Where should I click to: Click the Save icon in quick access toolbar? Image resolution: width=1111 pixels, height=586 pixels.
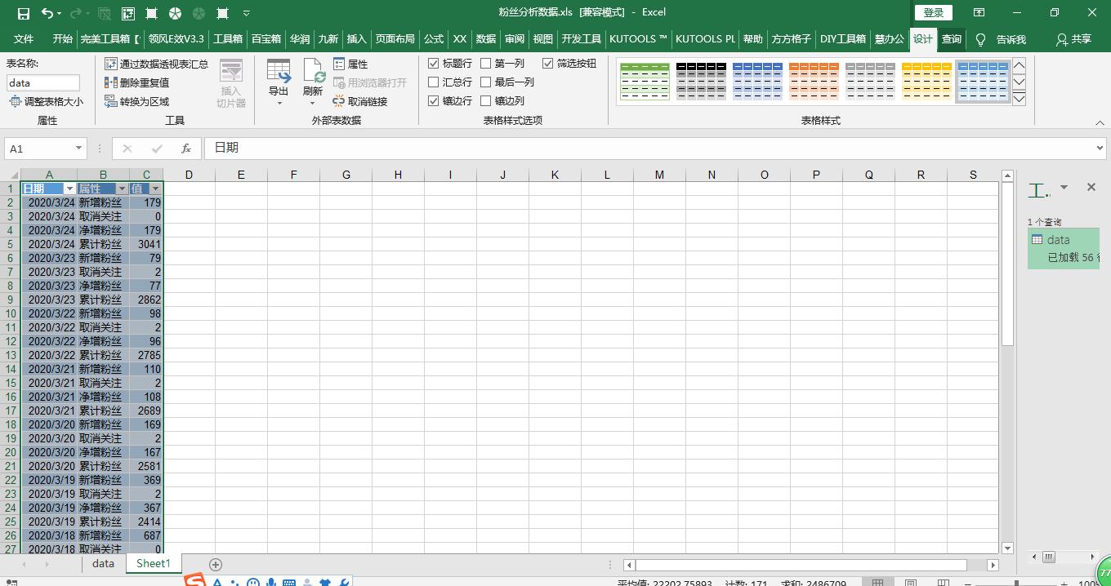click(23, 13)
